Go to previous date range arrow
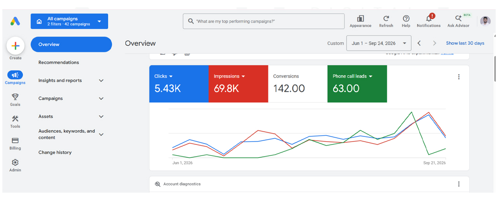This screenshot has width=498, height=222. [x=419, y=43]
